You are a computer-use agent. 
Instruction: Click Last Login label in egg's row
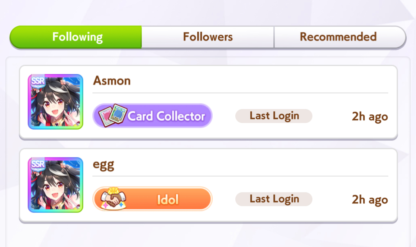point(274,199)
